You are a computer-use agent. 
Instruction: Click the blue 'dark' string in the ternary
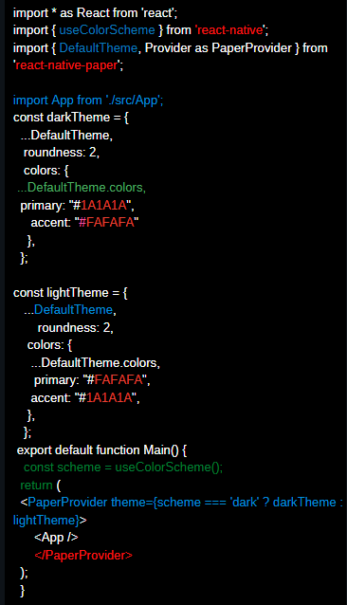[x=245, y=503]
